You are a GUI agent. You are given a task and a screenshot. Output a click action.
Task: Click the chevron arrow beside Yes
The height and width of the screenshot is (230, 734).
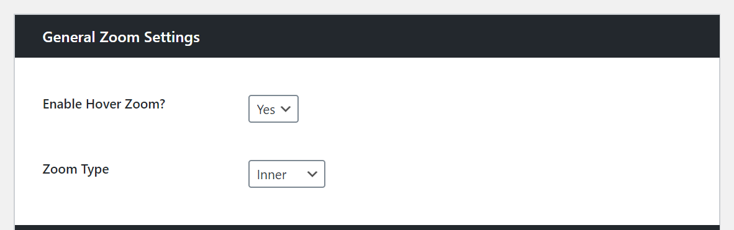click(x=286, y=109)
